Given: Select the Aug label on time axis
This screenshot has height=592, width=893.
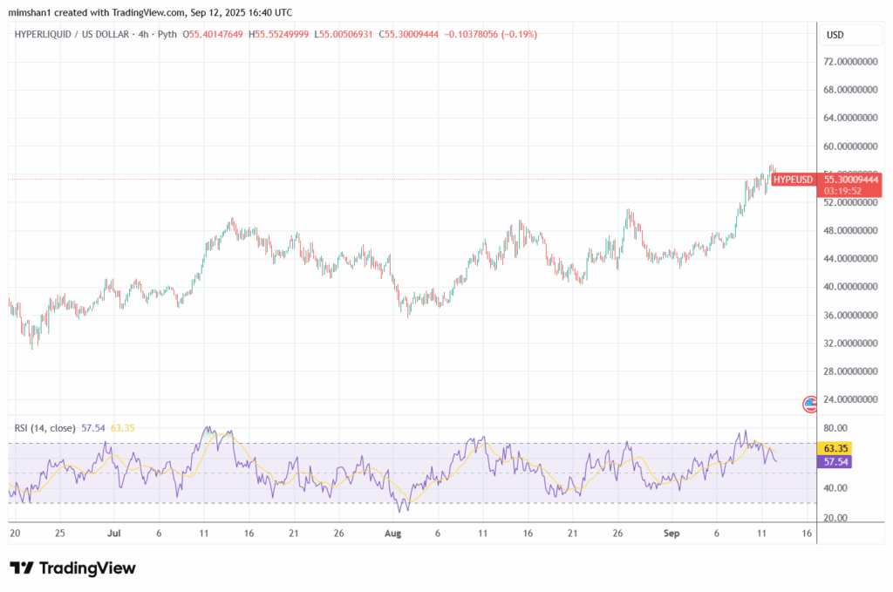Looking at the screenshot, I should coord(392,532).
